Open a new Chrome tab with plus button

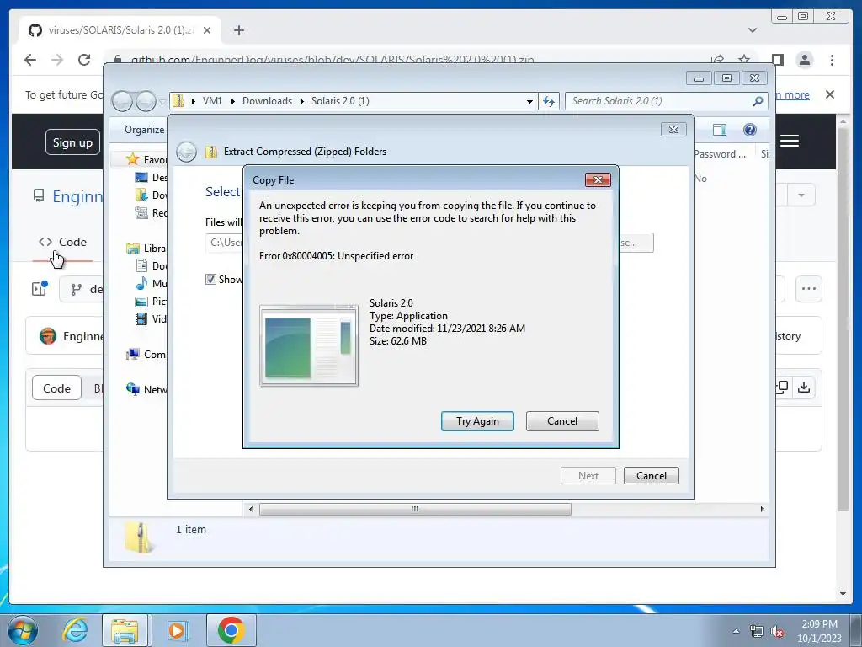pos(238,30)
